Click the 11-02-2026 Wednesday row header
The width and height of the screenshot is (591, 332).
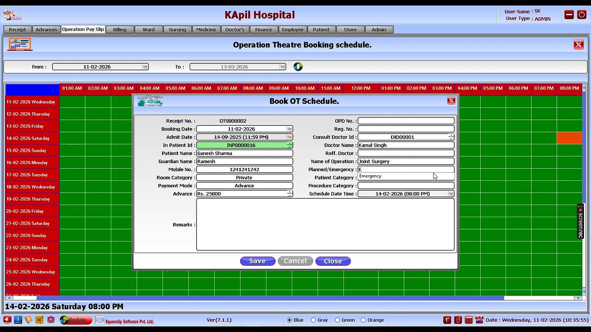click(32, 102)
